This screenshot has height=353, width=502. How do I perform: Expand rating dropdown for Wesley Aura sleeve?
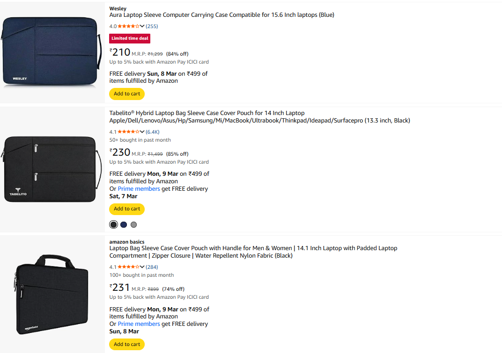[x=142, y=26]
